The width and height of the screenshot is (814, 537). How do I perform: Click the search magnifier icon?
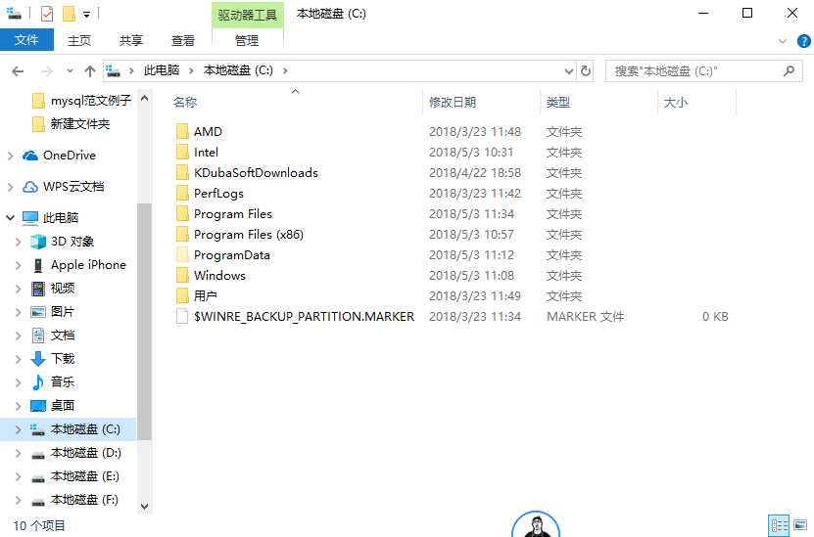pos(790,71)
